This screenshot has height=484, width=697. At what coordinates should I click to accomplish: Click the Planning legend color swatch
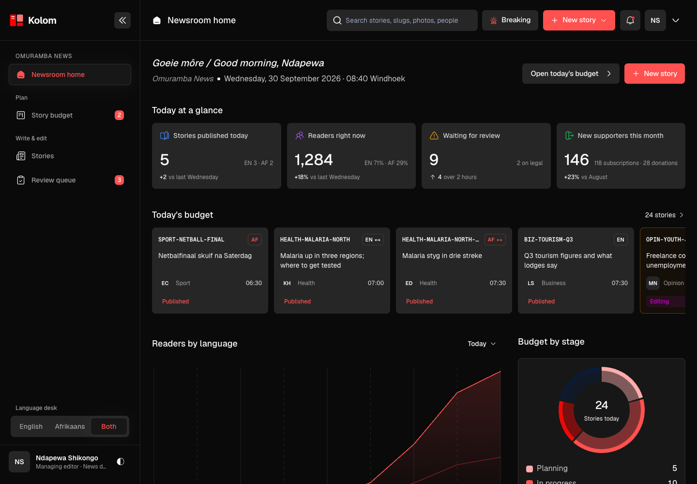coord(530,469)
